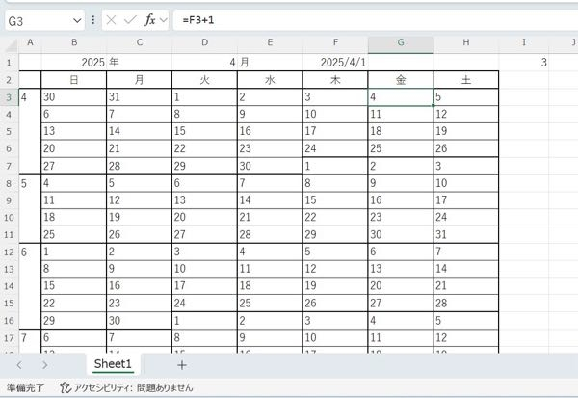
Task: Click the Name Box showing G3
Action: tap(37, 20)
